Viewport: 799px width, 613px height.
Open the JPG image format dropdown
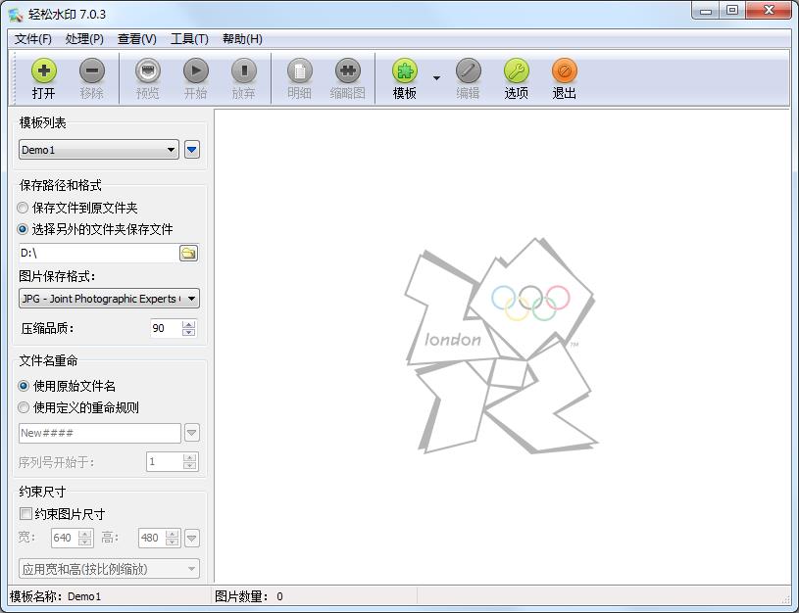click(191, 299)
